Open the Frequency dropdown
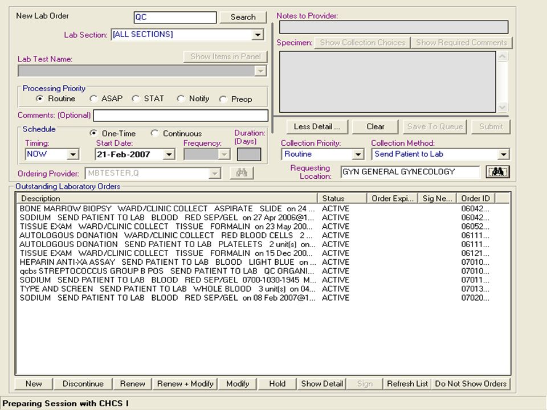 coord(224,154)
